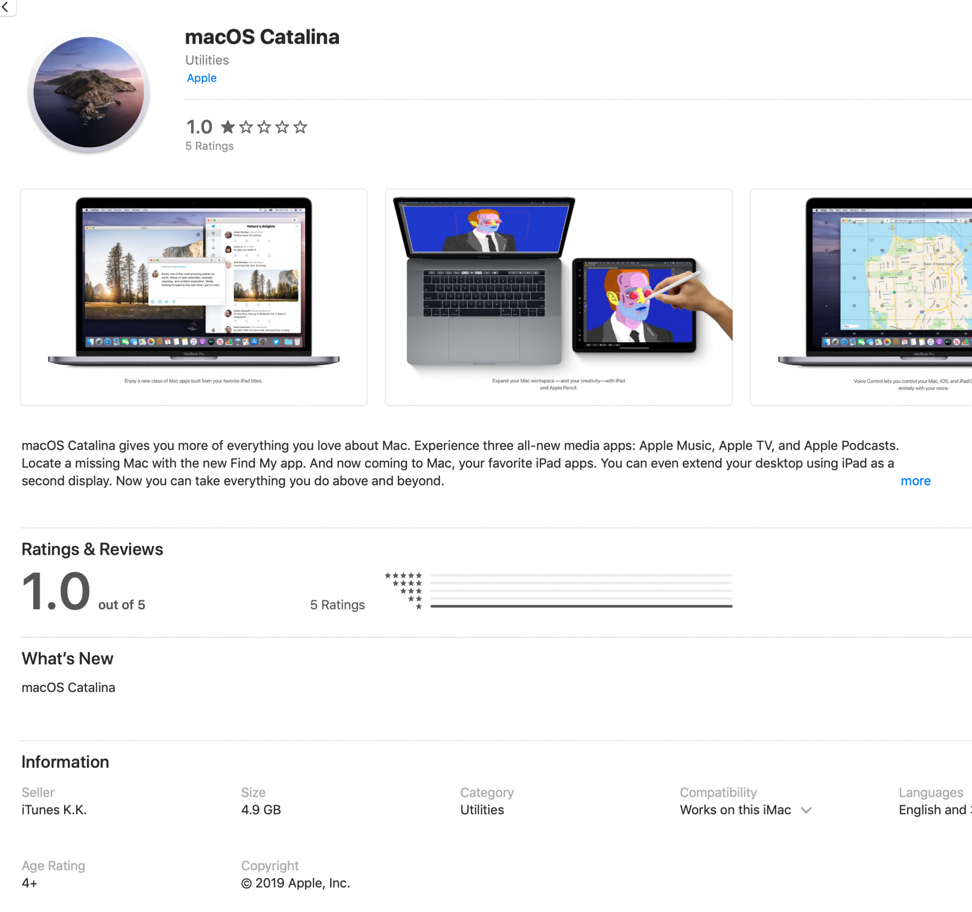The width and height of the screenshot is (972, 912).
Task: Expand description with the more link
Action: coord(915,481)
